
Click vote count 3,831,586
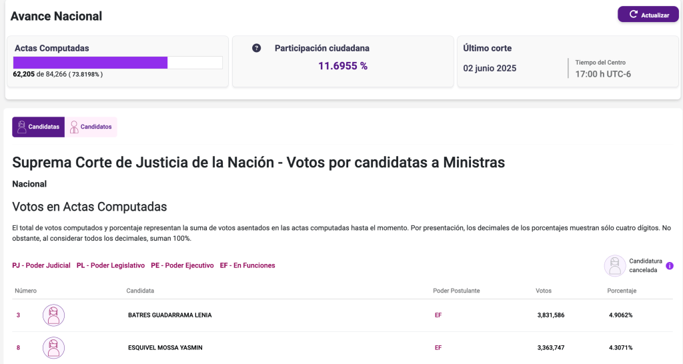point(550,315)
